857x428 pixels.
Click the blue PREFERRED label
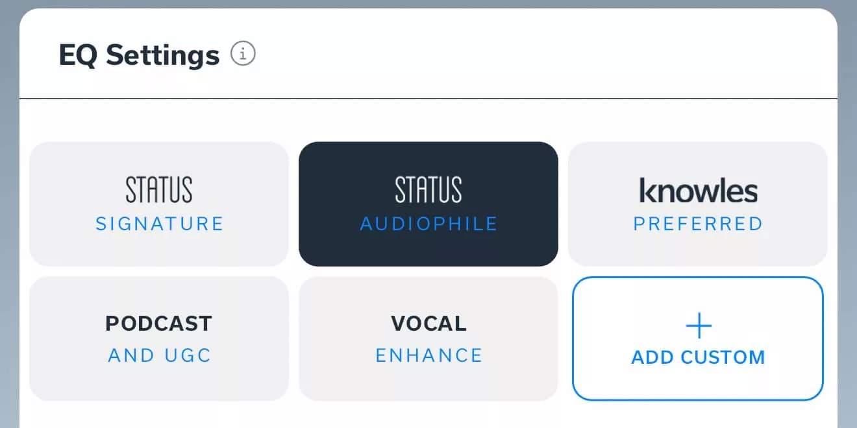(698, 224)
